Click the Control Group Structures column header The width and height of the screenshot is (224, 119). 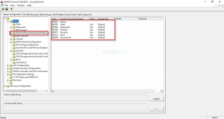click(x=74, y=19)
